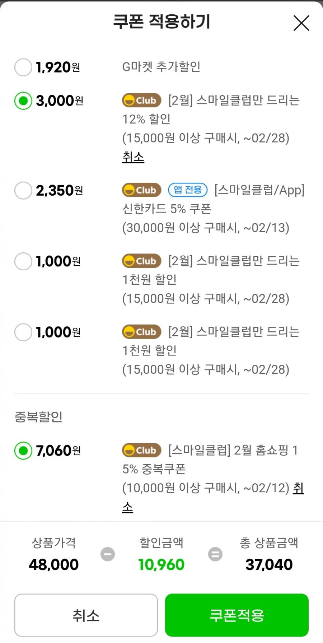Select the second 1,000원 1천원 할인 coupon
The image size is (323, 643).
23,332
